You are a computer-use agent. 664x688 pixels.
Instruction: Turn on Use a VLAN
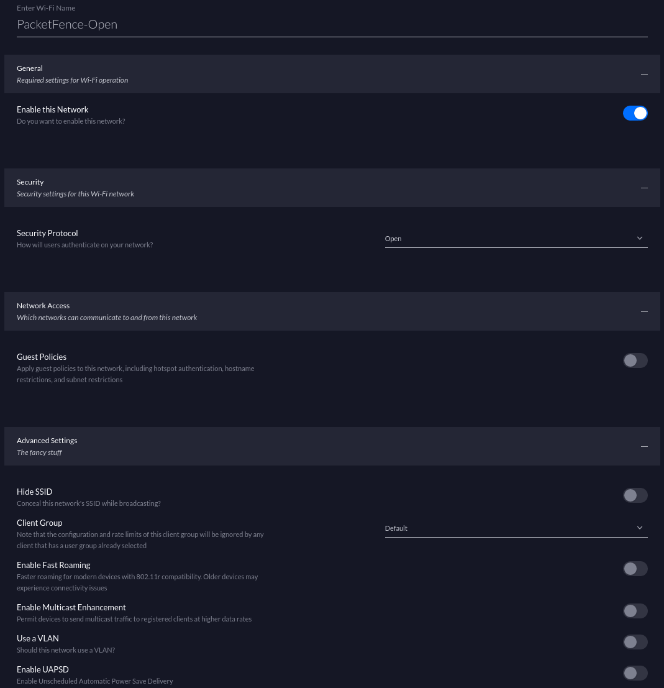tap(635, 642)
